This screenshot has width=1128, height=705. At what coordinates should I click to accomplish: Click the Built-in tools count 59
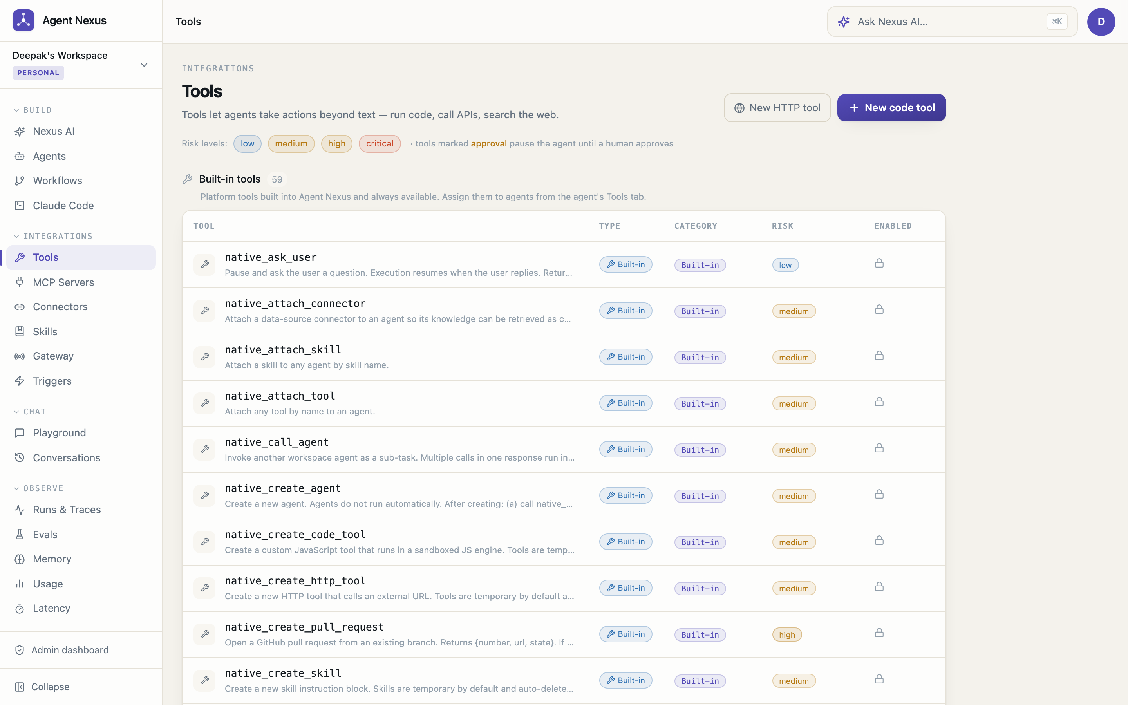277,179
